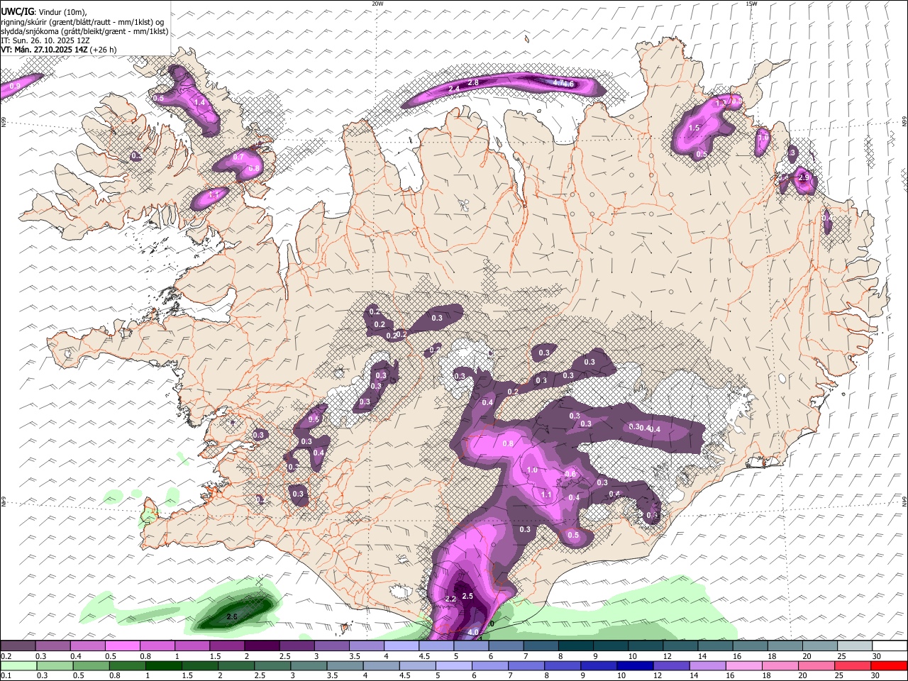Click the 2.8 value in the green offshore rain cell
908x681 pixels.
tap(232, 617)
